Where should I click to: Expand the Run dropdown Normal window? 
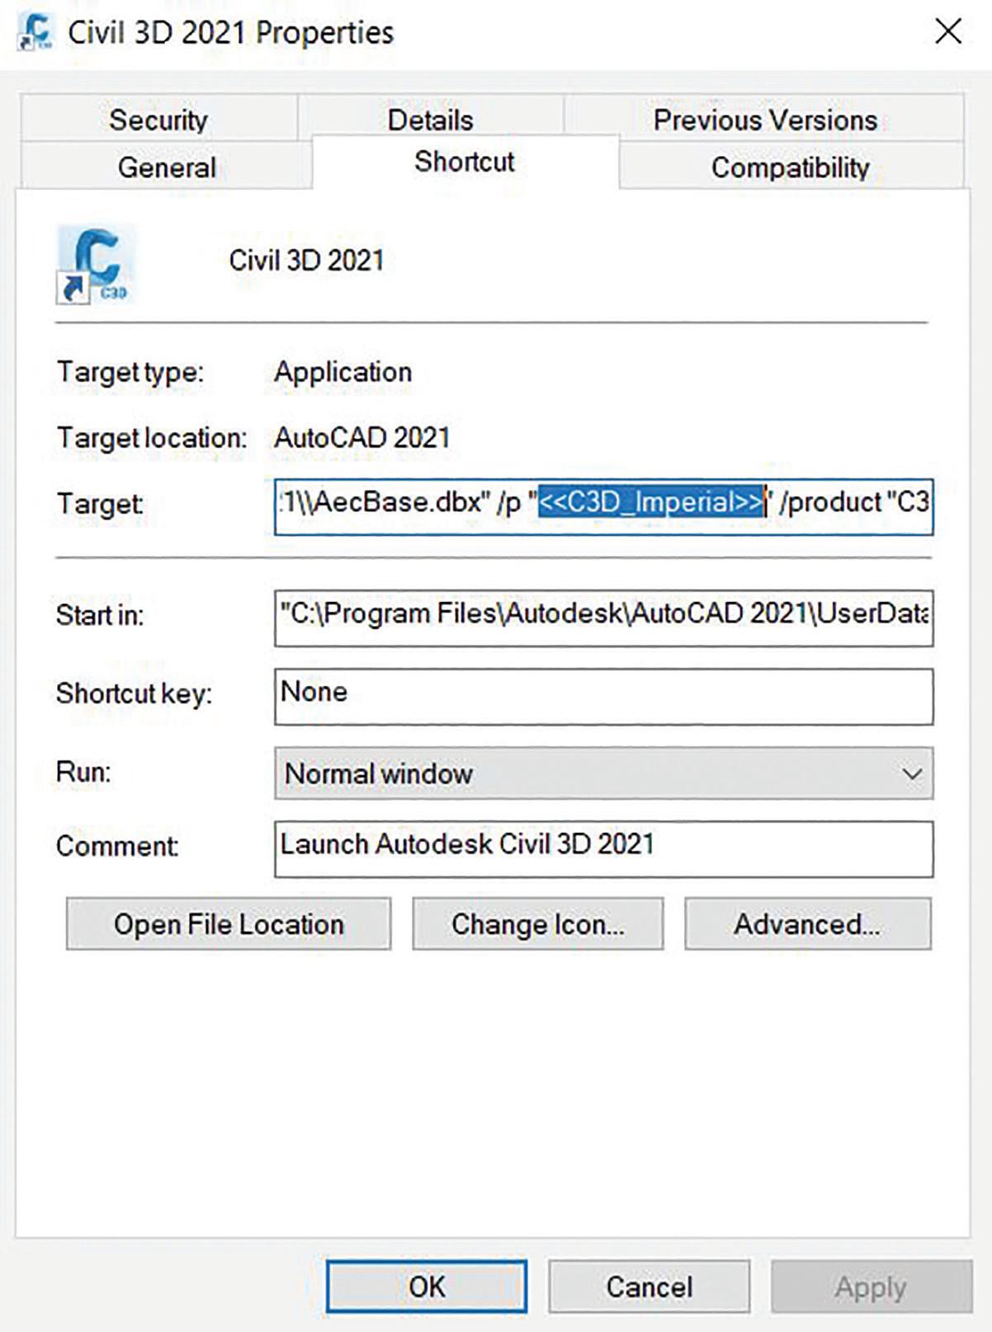coord(603,774)
